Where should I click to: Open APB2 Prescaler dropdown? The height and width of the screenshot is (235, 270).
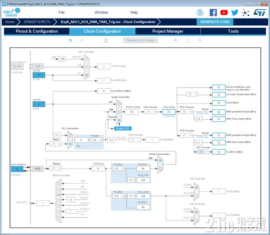point(186,136)
